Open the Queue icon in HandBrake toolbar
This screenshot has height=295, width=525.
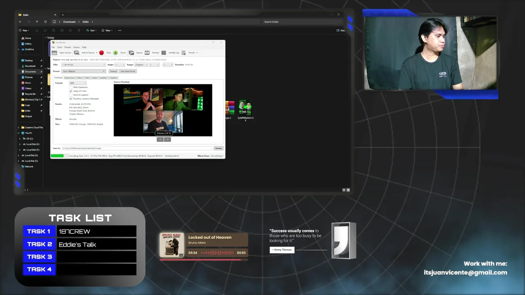click(x=131, y=53)
